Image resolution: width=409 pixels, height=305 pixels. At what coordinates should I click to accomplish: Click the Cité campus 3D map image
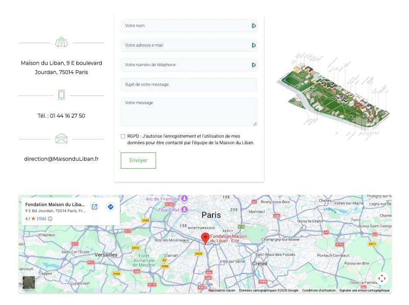click(x=334, y=96)
